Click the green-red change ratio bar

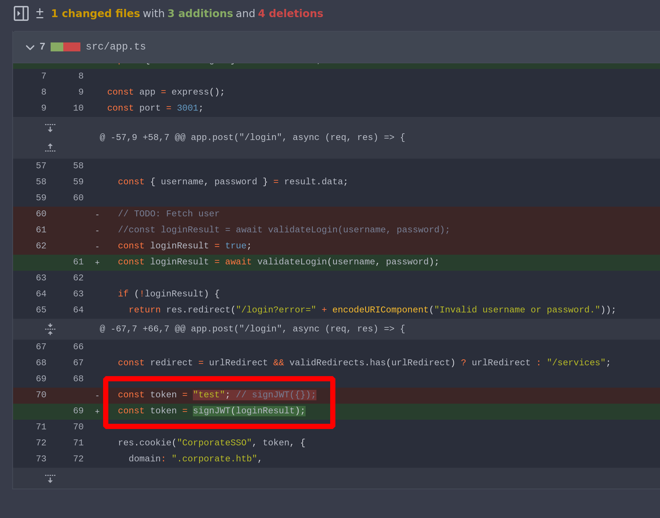click(x=66, y=47)
